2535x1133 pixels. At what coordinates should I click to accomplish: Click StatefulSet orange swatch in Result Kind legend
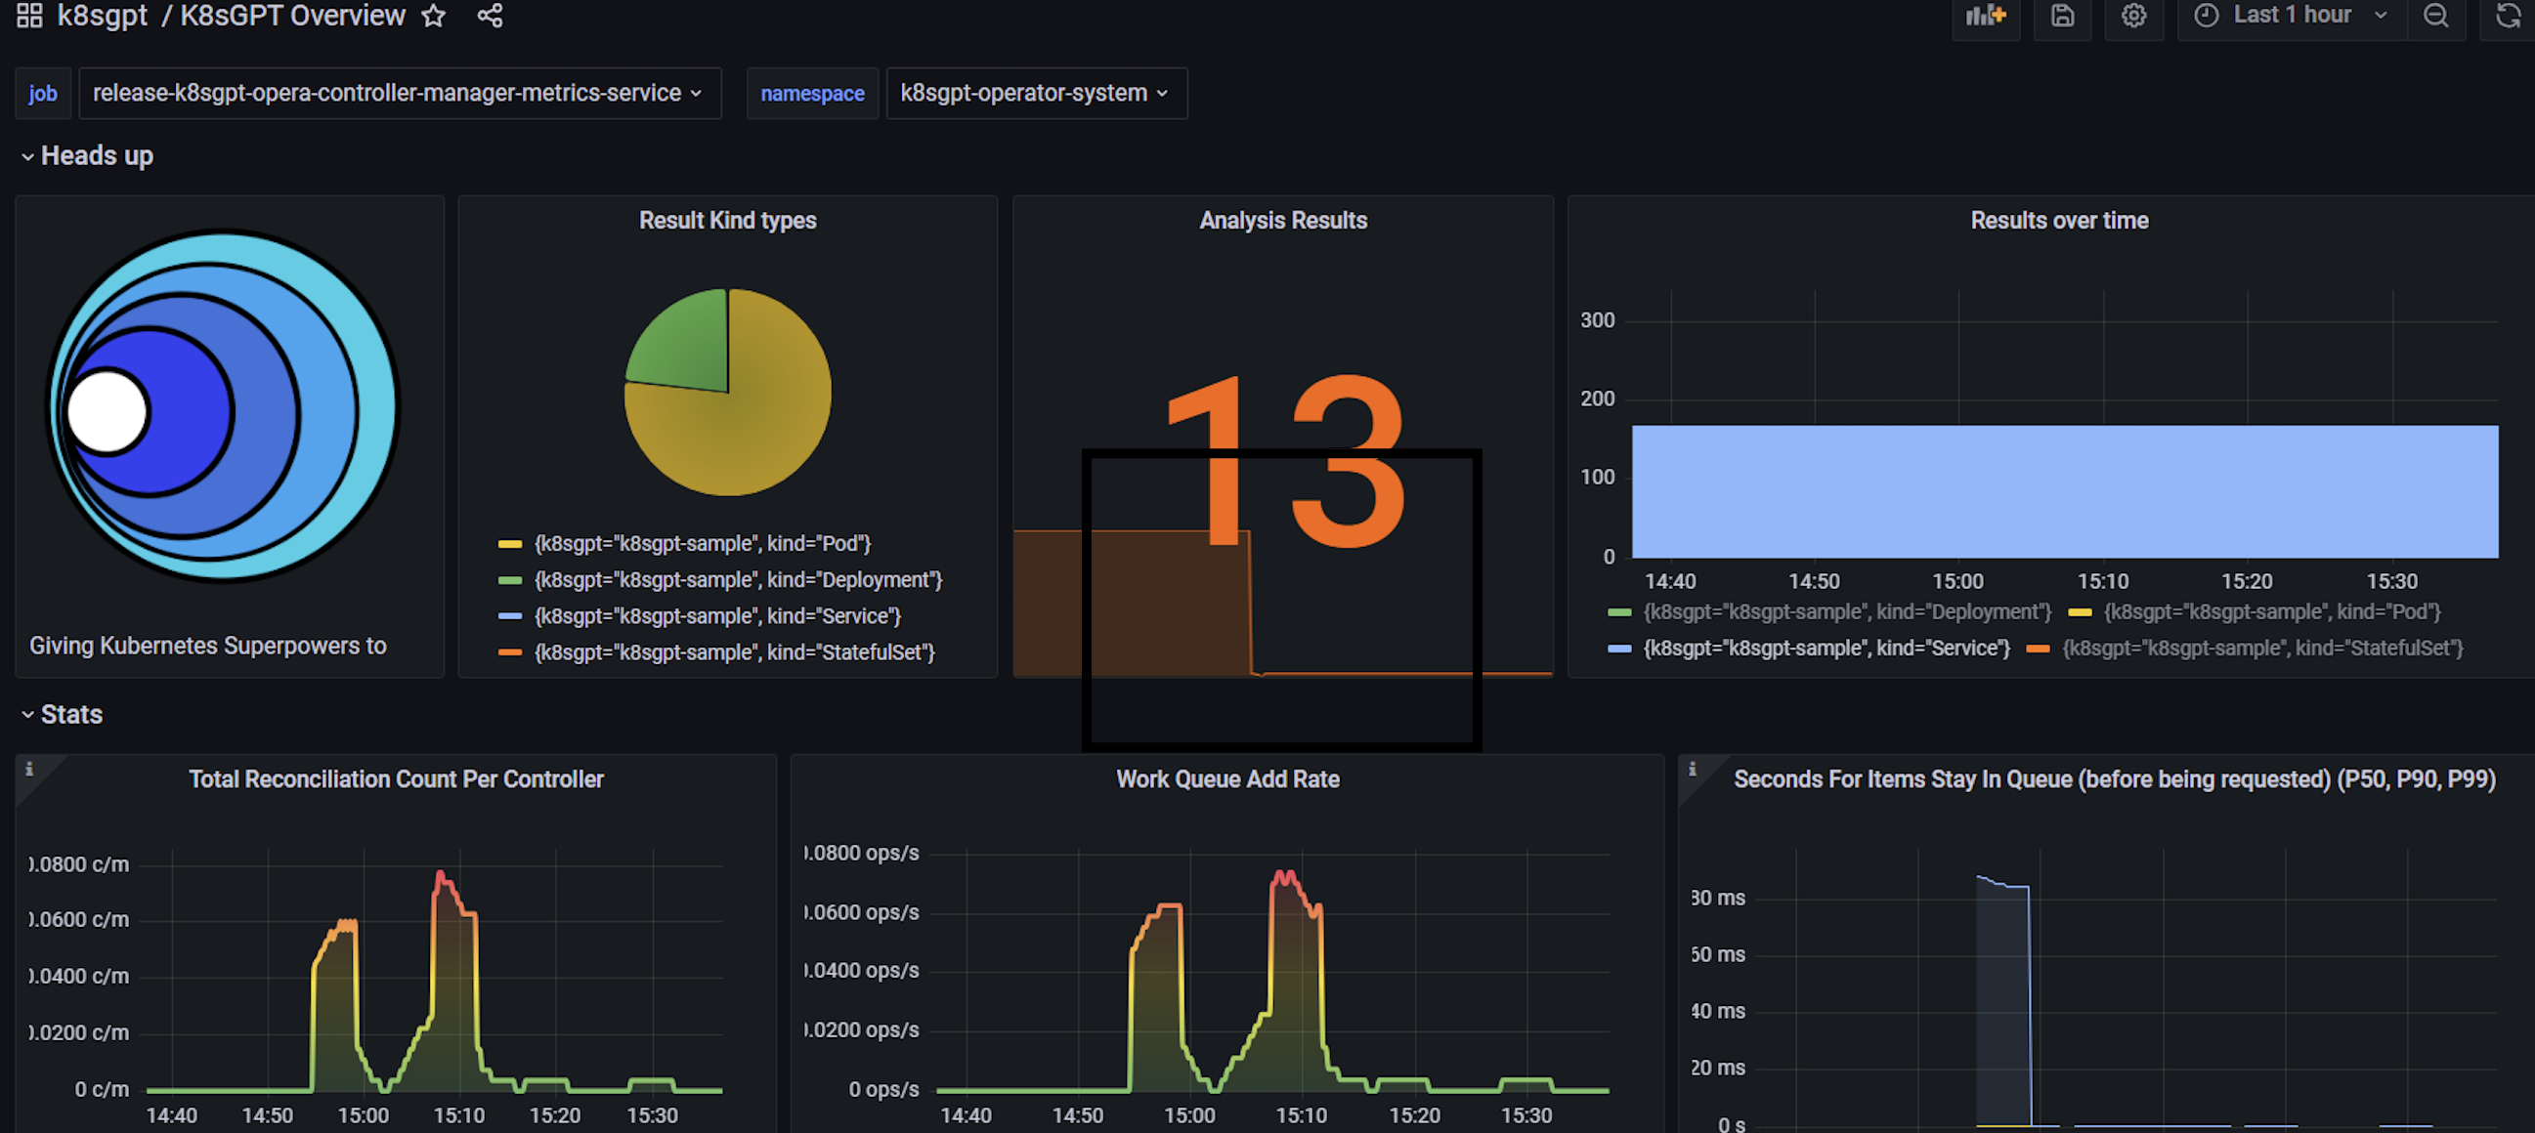[510, 652]
